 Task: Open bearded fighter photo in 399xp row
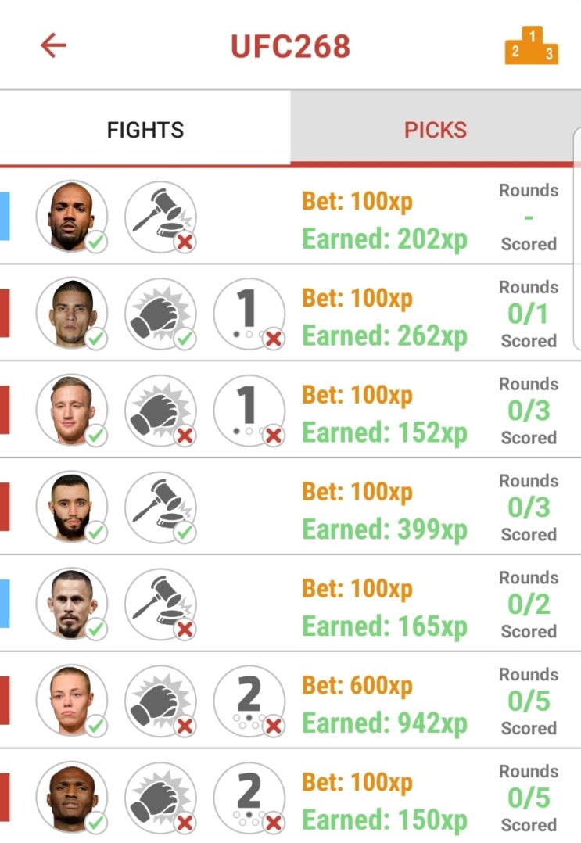coord(71,507)
